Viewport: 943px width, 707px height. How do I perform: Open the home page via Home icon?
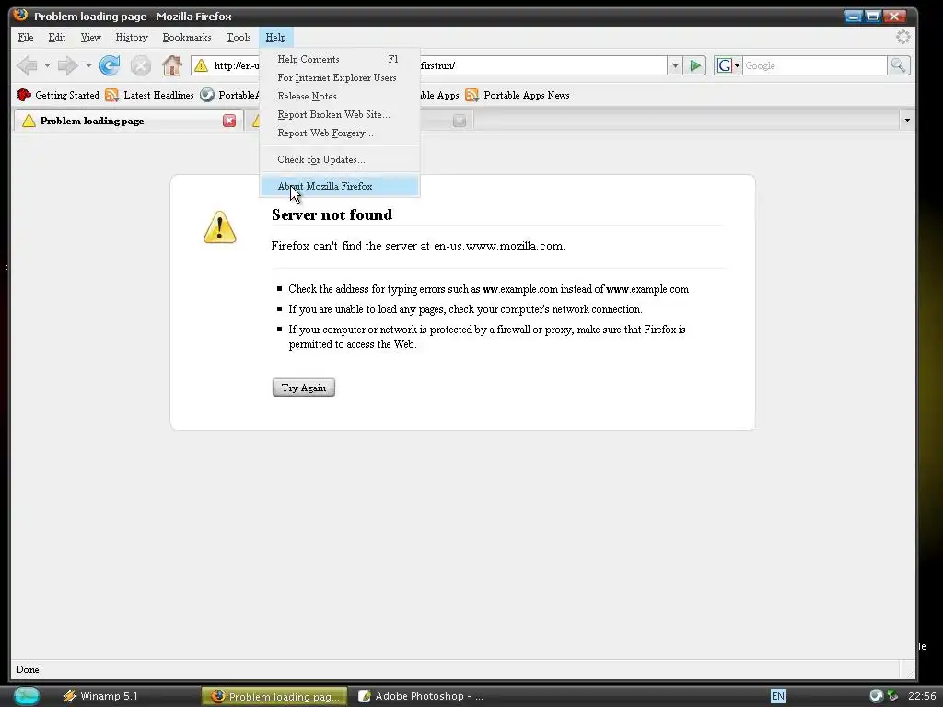(x=172, y=65)
